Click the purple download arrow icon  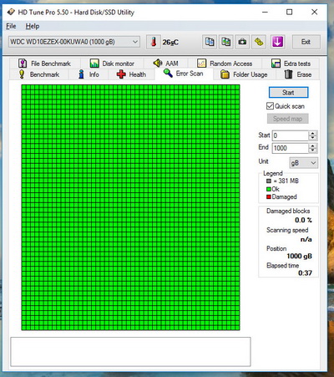pyautogui.click(x=277, y=42)
